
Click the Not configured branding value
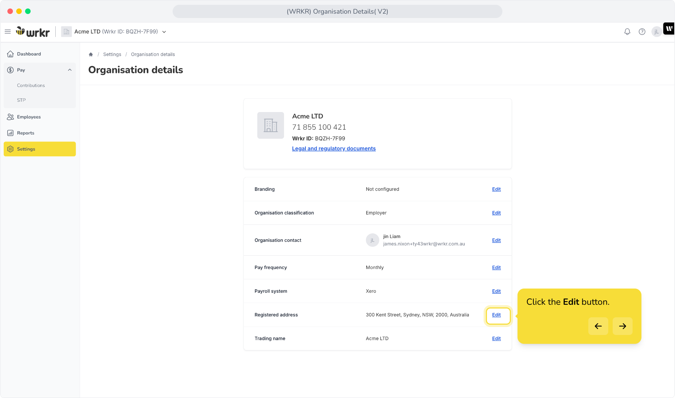382,189
